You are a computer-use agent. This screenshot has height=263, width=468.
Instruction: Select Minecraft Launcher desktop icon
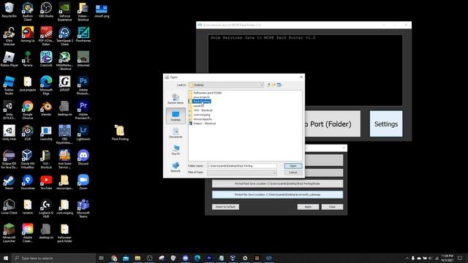click(x=10, y=232)
